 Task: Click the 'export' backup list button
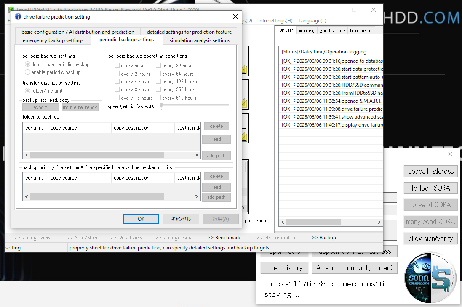tap(40, 107)
